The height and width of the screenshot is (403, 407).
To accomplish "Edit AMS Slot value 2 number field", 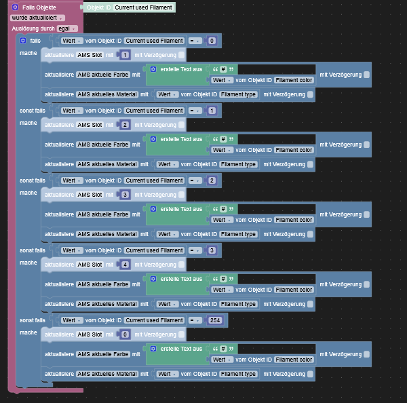I will pyautogui.click(x=125, y=125).
